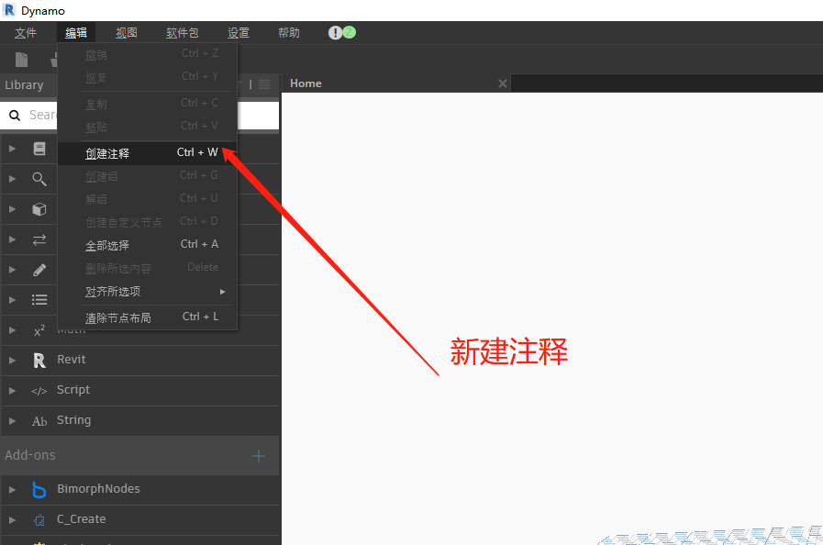
Task: Click the notification alert icon in menu bar
Action: [x=335, y=33]
